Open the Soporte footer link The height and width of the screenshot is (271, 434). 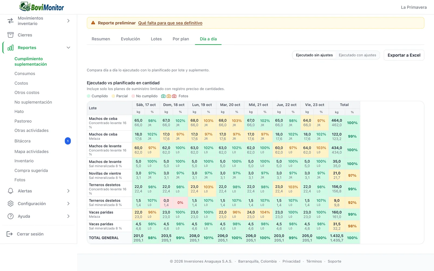pos(334,262)
